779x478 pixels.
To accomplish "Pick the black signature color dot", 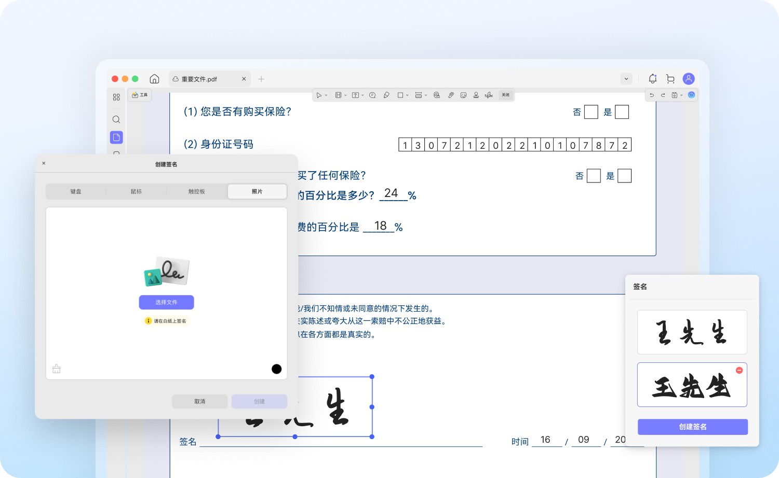I will [x=276, y=369].
